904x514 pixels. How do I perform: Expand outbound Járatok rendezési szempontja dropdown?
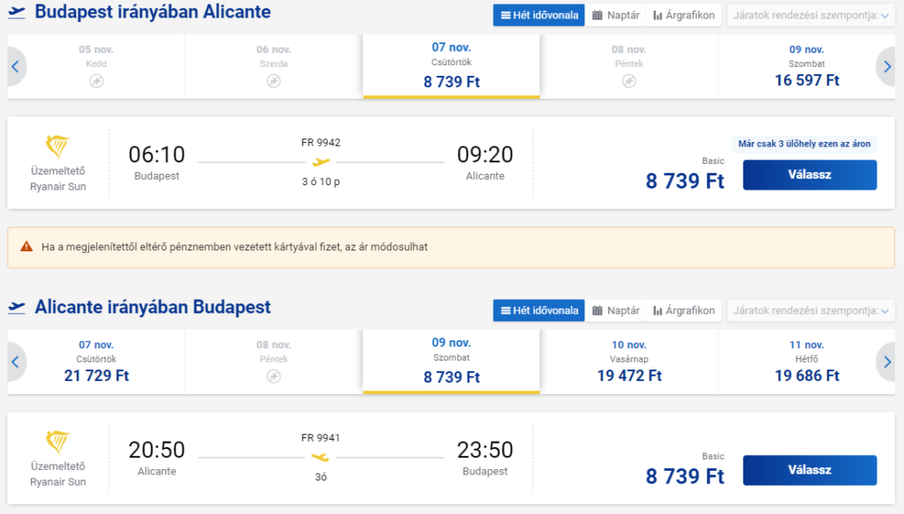810,15
